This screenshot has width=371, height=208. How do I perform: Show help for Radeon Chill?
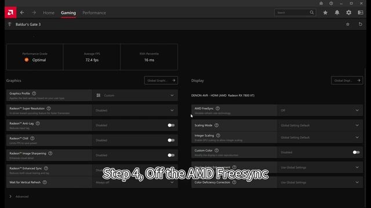[x=32, y=139]
